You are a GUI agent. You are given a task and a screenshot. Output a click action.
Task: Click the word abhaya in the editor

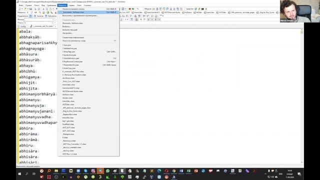[26, 65]
